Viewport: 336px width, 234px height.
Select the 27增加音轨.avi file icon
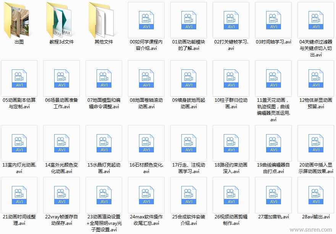(x=274, y=195)
